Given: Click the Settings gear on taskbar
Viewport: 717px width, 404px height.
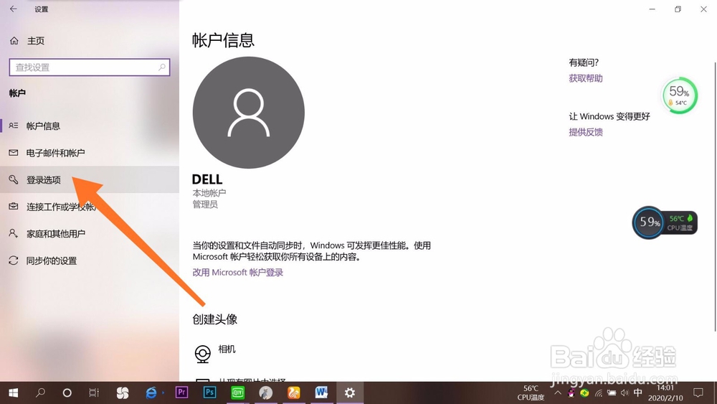Looking at the screenshot, I should click(x=350, y=393).
